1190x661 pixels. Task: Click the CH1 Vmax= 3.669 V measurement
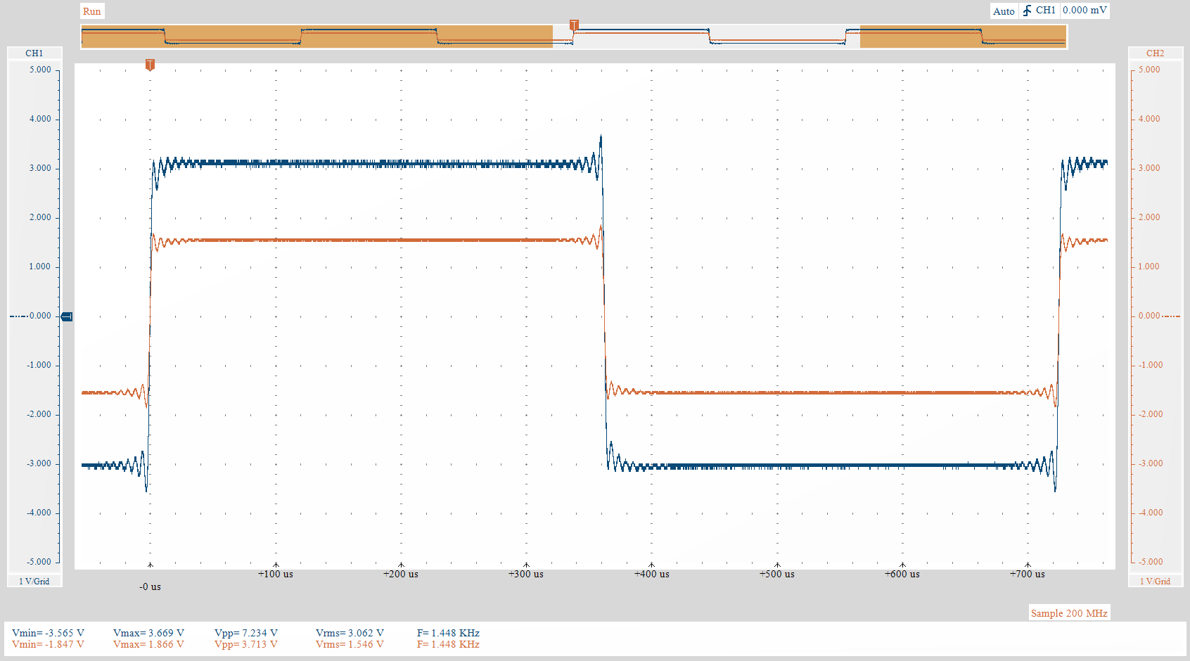pos(148,633)
